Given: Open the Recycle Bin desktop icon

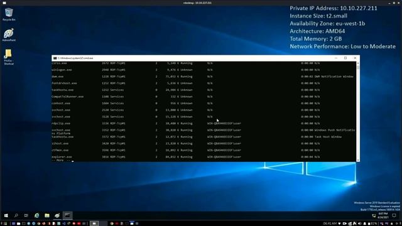Looking at the screenshot, I should click(x=9, y=14).
